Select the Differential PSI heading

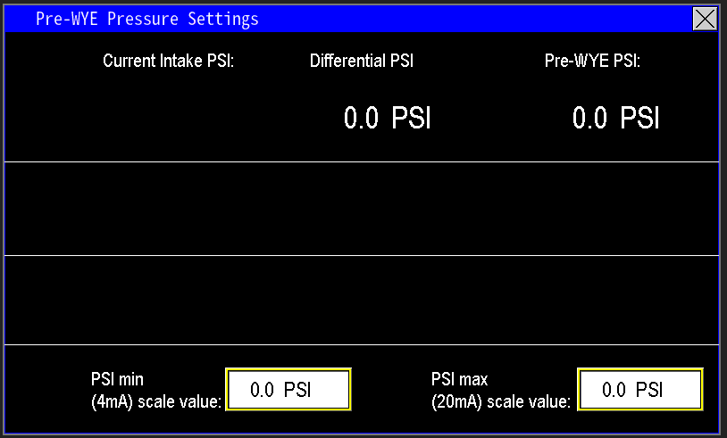[361, 62]
